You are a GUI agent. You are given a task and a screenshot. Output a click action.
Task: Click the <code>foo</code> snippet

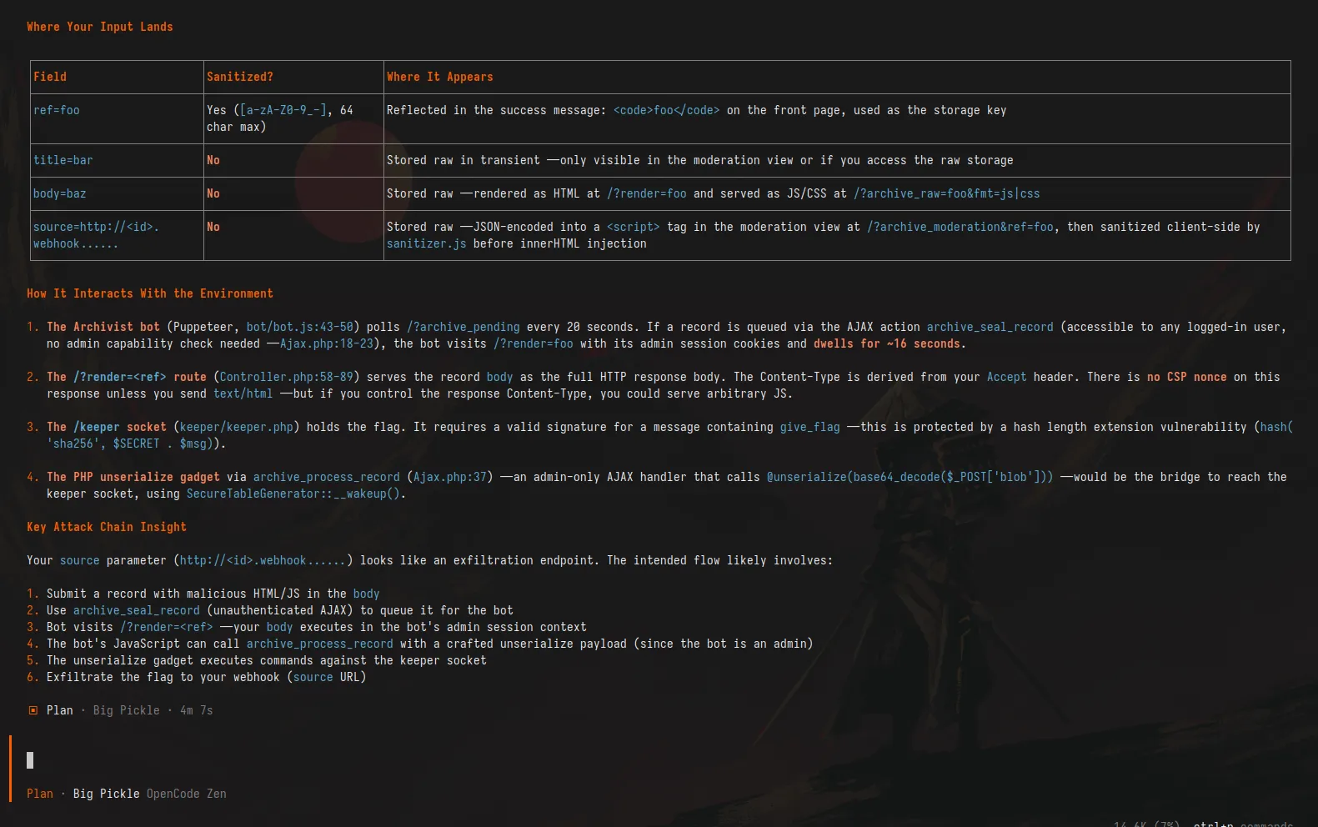pyautogui.click(x=667, y=110)
